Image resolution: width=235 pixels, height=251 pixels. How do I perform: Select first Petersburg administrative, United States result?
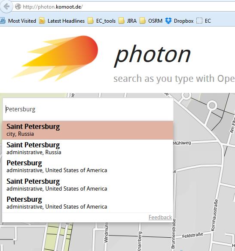point(88,167)
